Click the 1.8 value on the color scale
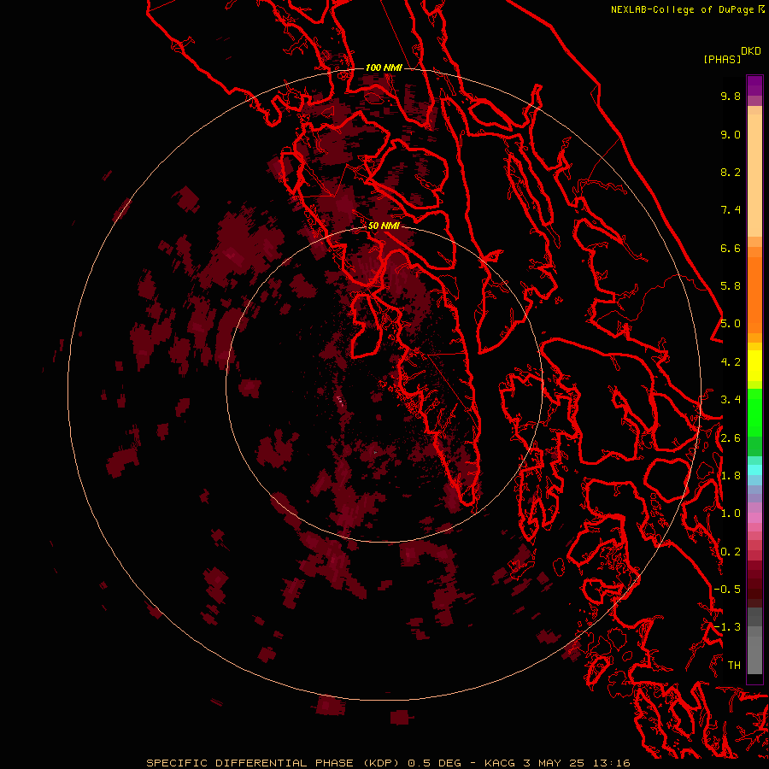This screenshot has width=769, height=769. pos(731,476)
